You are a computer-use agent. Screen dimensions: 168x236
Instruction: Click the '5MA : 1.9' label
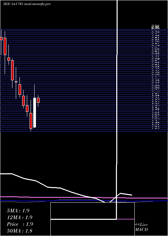click(18, 211)
